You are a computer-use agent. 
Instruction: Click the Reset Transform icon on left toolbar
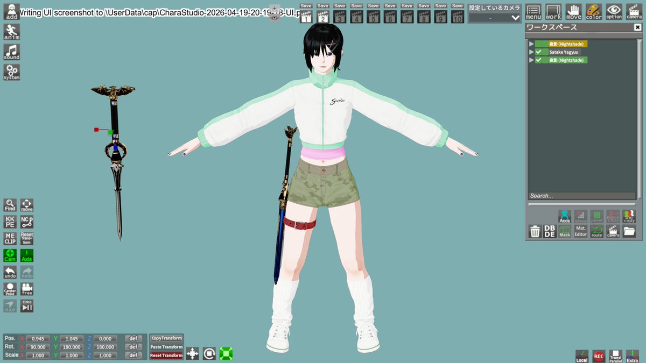[27, 239]
